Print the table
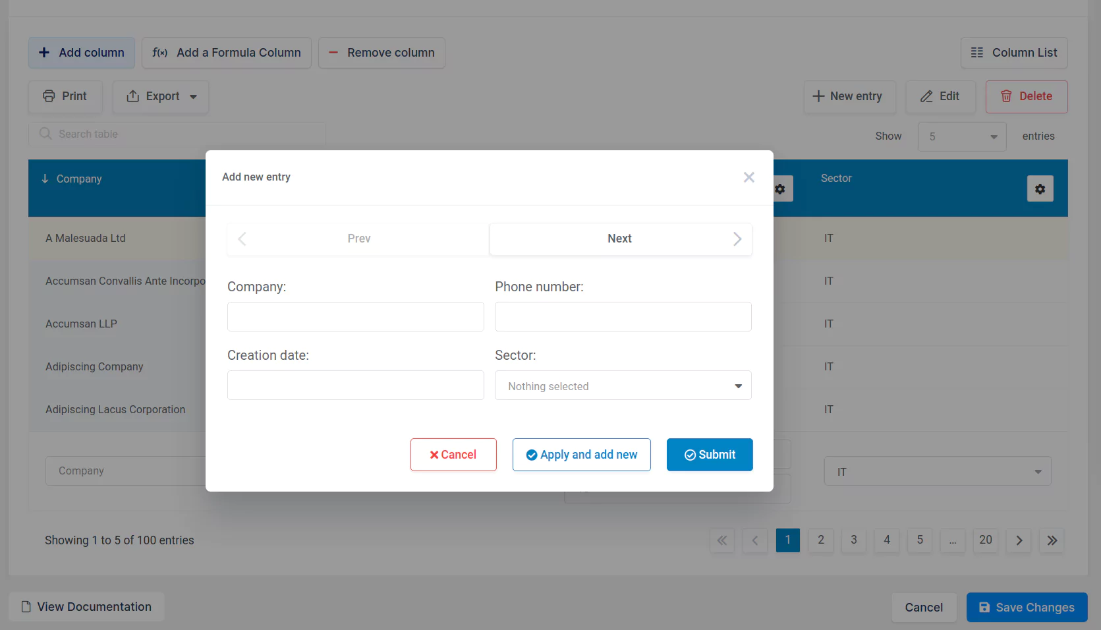The width and height of the screenshot is (1101, 630). pyautogui.click(x=65, y=96)
